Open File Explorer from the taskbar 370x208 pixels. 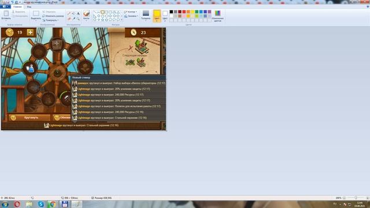coord(29,204)
